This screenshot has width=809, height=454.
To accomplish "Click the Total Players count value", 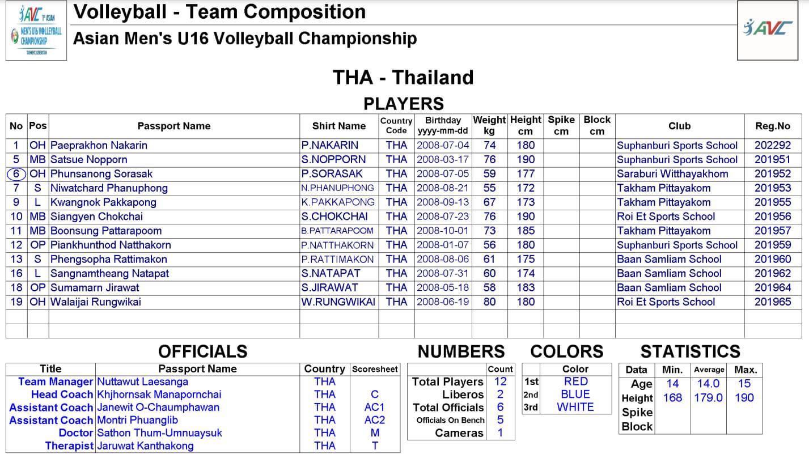I will [x=500, y=381].
